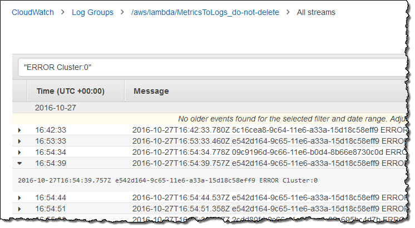The width and height of the screenshot is (415, 228).
Task: Click the Message column header
Action: point(151,91)
